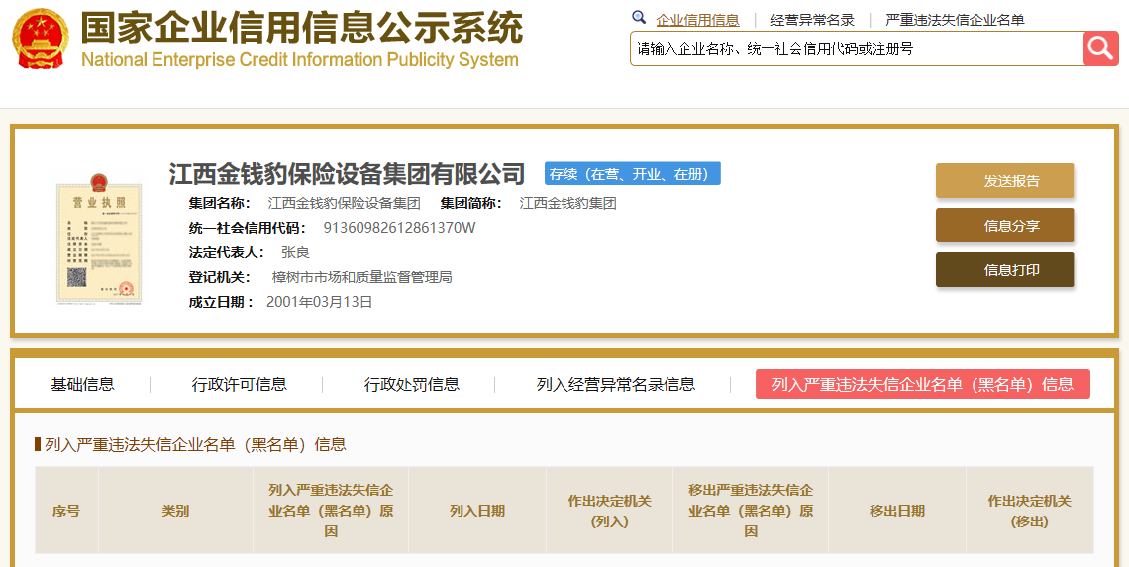1129x567 pixels.
Task: Click registration authority 樟树市市场和质量监督管理局
Action: (362, 277)
